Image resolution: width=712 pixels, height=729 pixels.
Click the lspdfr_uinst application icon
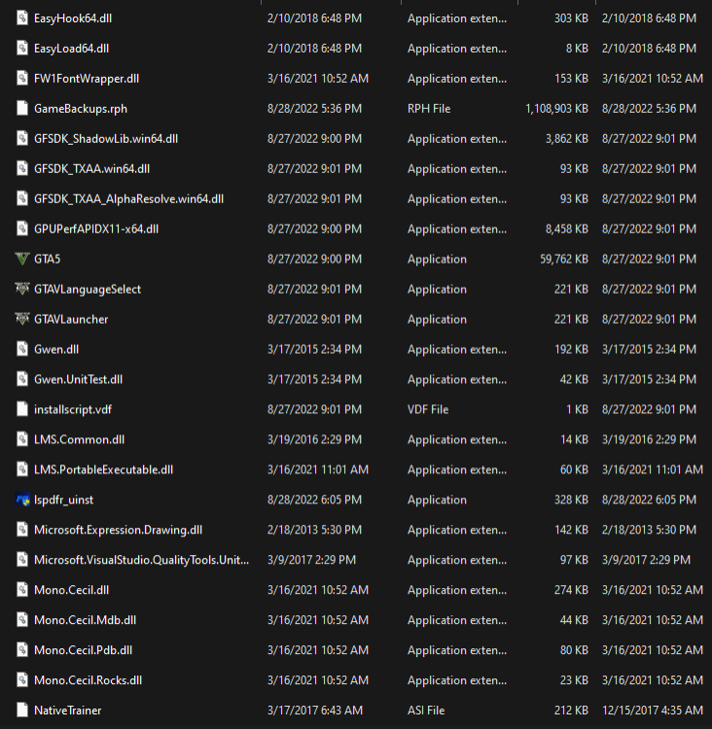(x=22, y=500)
